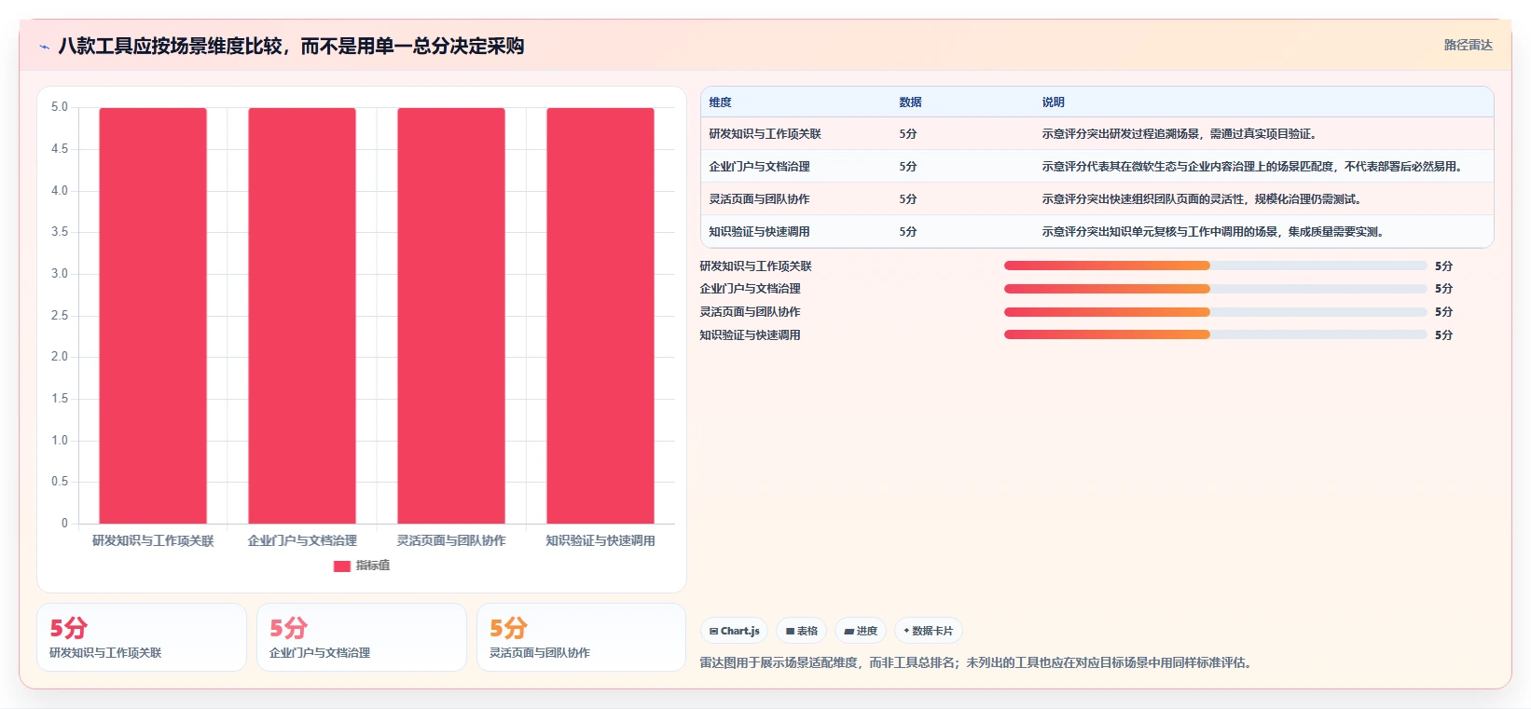
Task: Click the x-axis label 研发知识与工作项关联
Action: coord(153,540)
